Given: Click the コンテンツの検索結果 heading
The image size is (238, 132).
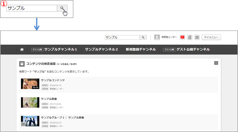Looking at the screenshot, I should click(41, 64).
